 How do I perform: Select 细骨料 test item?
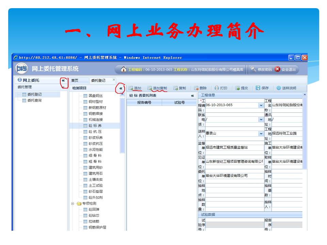[x=93, y=156]
